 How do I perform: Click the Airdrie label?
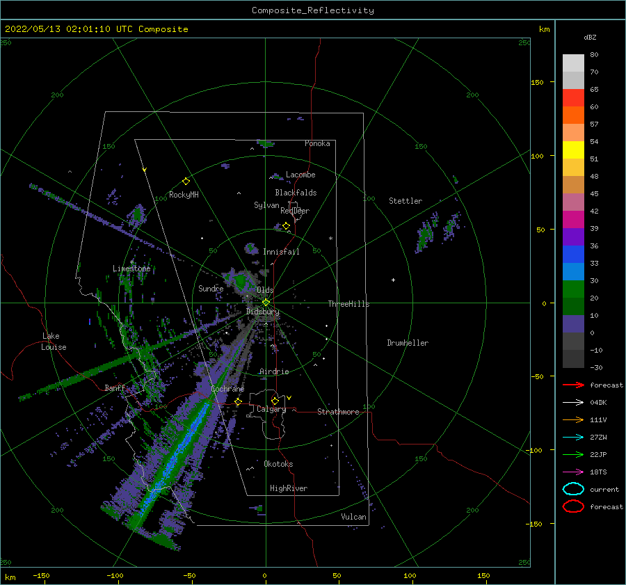[x=274, y=371]
